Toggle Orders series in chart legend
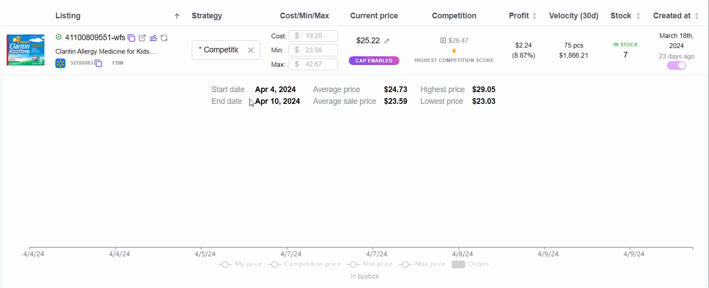 [x=470, y=264]
